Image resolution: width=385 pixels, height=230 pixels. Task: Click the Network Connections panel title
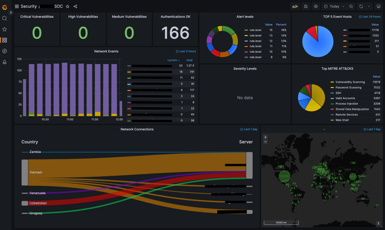tap(137, 129)
